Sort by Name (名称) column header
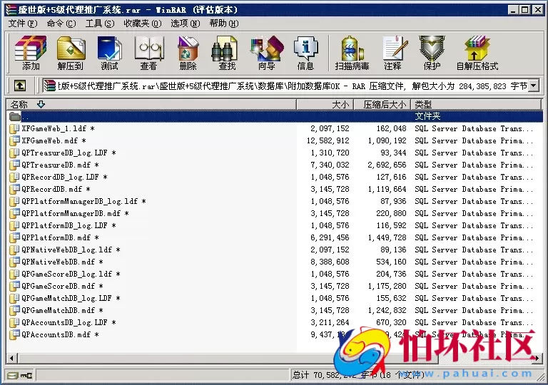 151,104
